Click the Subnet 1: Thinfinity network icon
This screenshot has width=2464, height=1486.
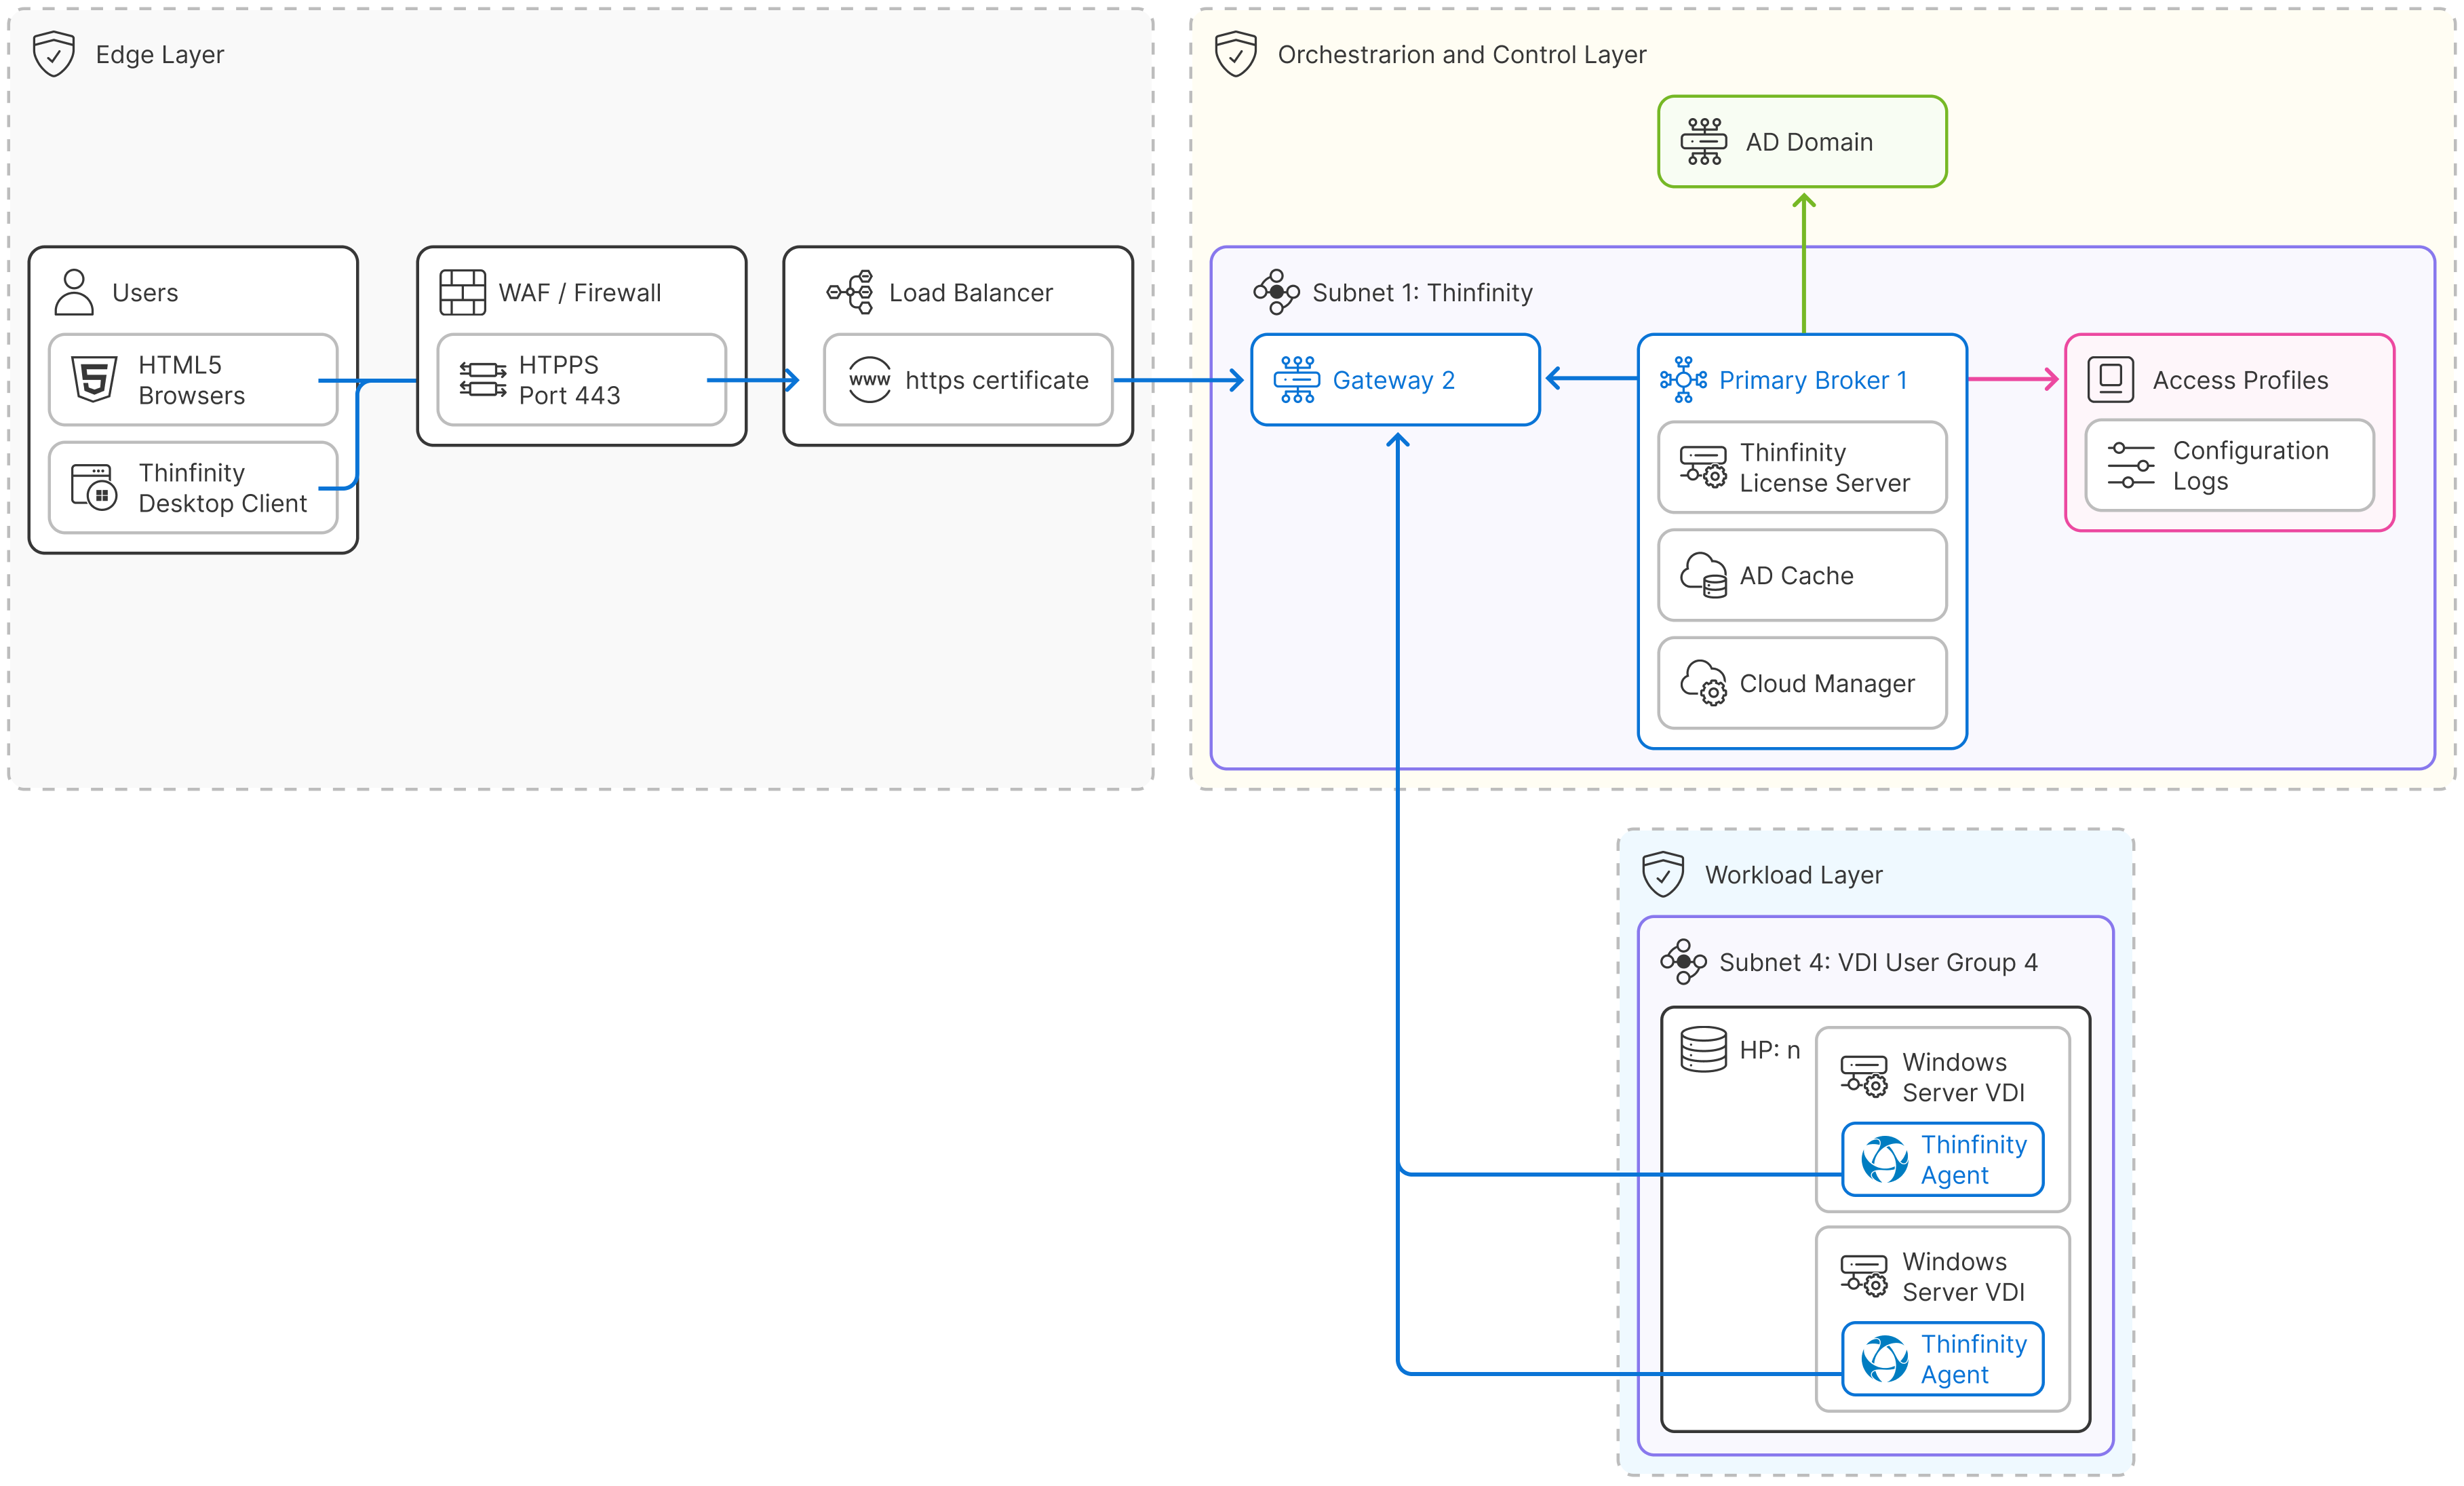pos(1277,292)
